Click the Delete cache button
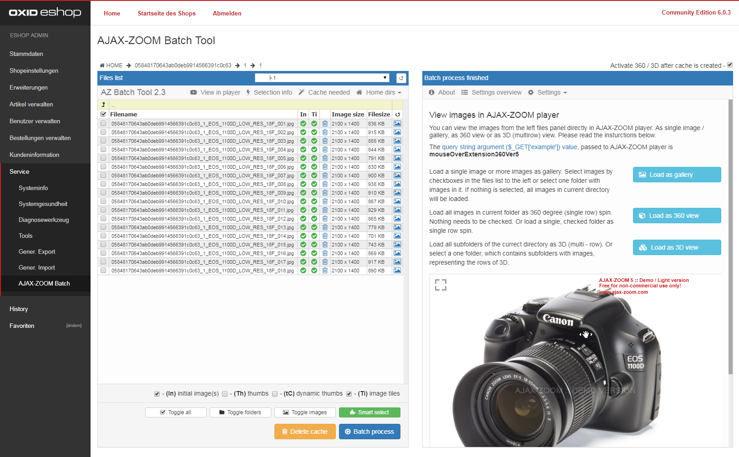The image size is (739, 457). (305, 432)
